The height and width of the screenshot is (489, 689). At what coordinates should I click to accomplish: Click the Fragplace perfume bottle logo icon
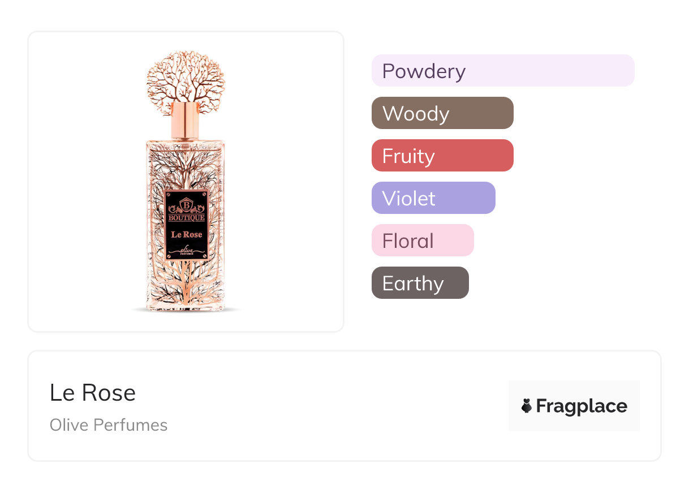tap(527, 406)
